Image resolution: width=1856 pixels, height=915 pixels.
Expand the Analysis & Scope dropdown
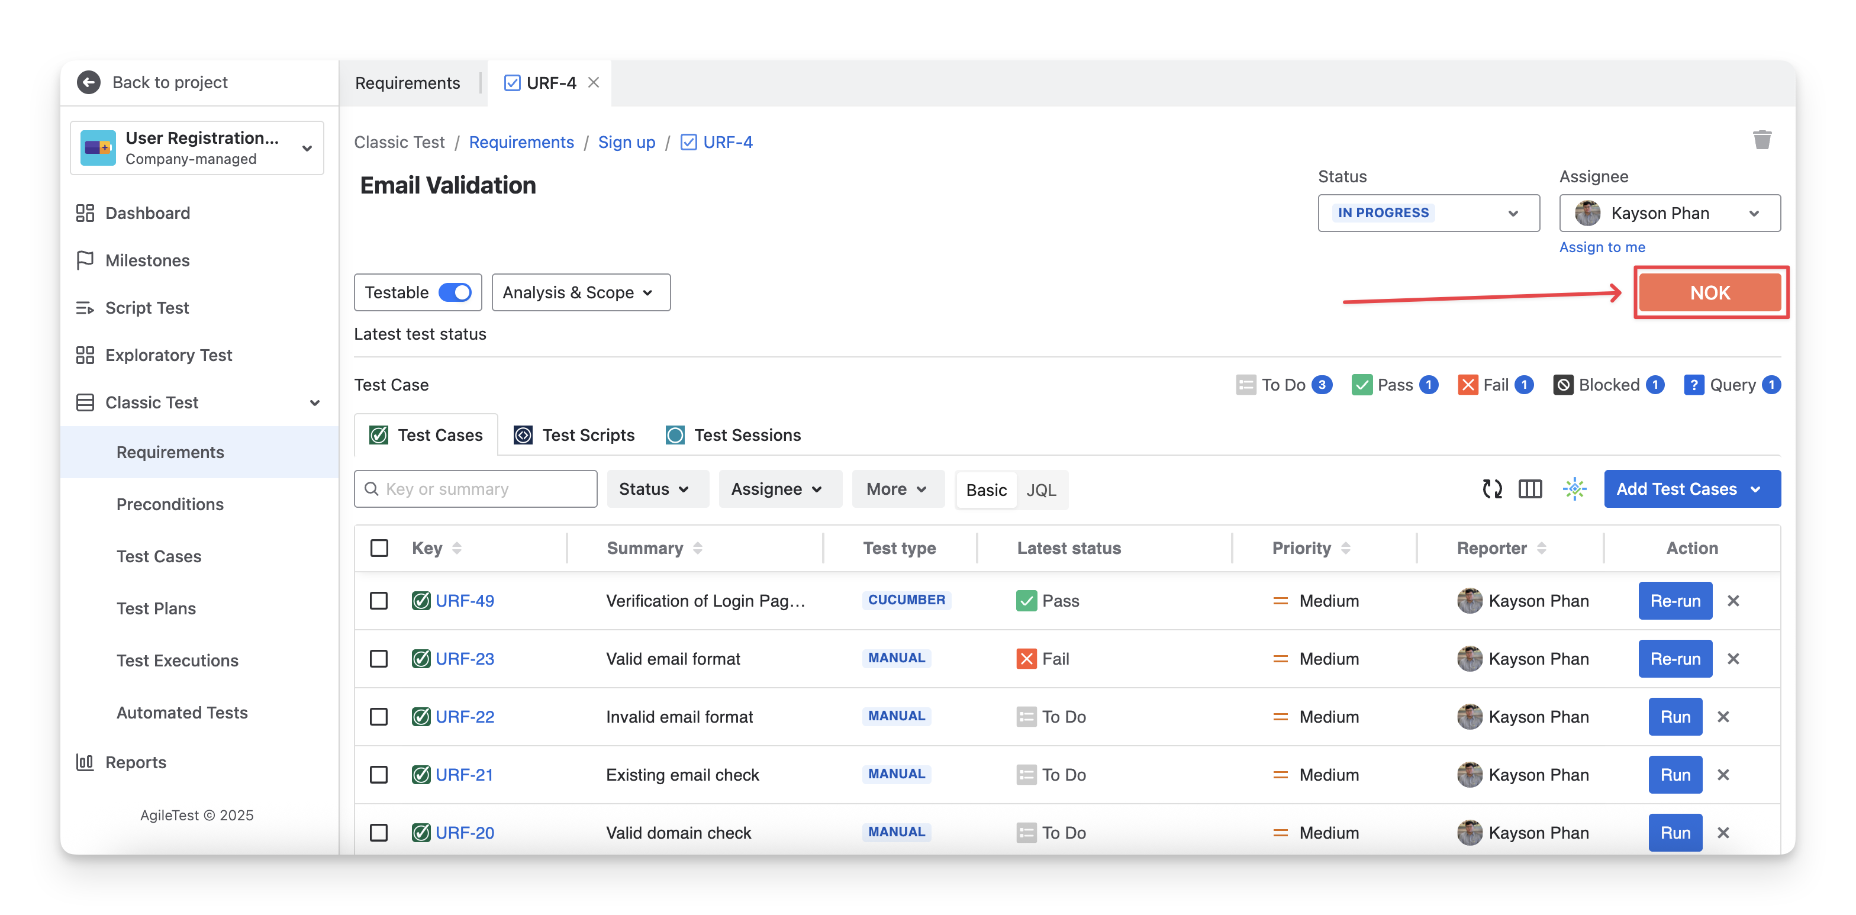tap(580, 292)
